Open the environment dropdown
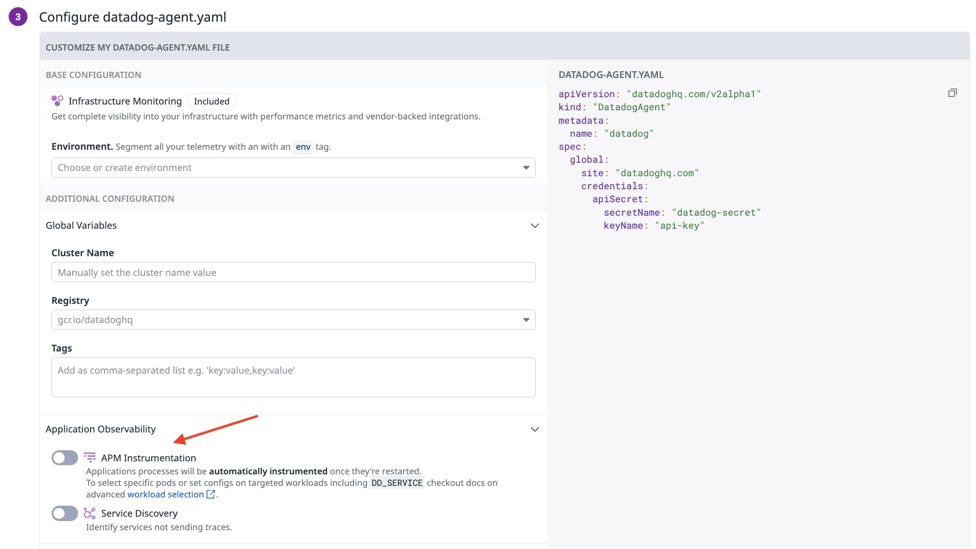The height and width of the screenshot is (549, 976). [293, 168]
